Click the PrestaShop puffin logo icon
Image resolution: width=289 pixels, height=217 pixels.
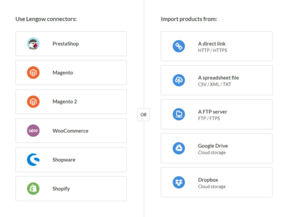33,44
